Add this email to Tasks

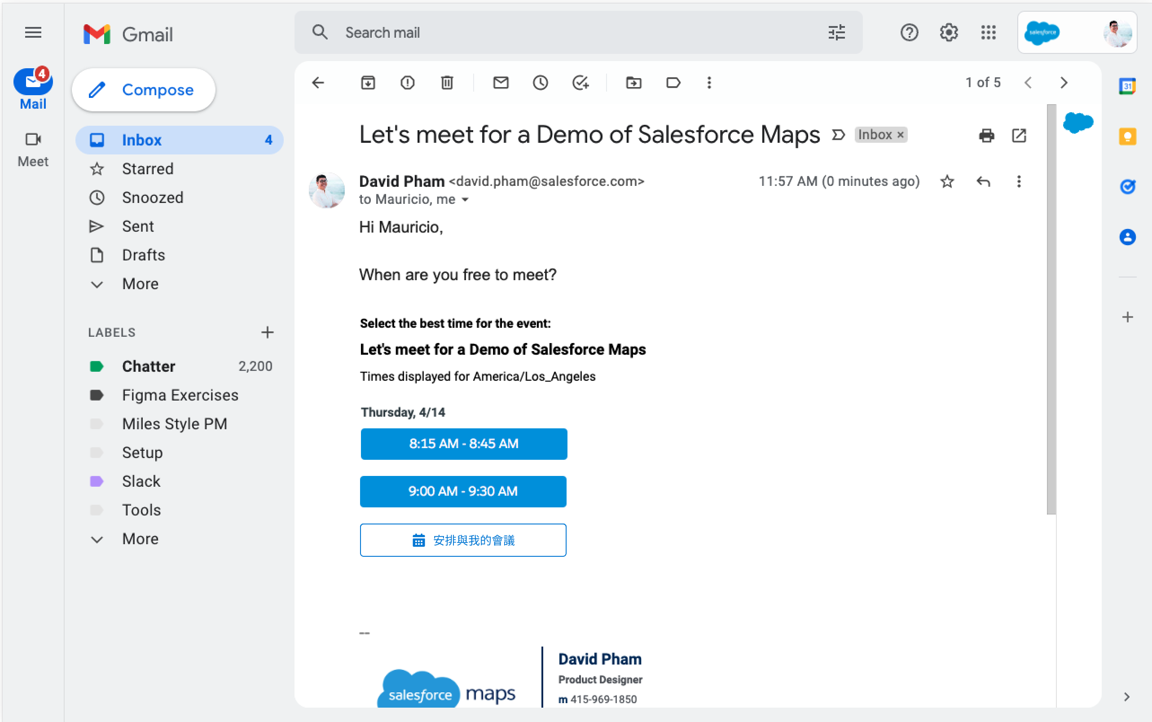(x=580, y=83)
